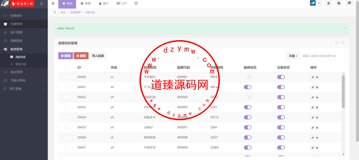This screenshot has height=160, width=359.
Task: Dismiss the Hello World alert
Action: pos(345,28)
